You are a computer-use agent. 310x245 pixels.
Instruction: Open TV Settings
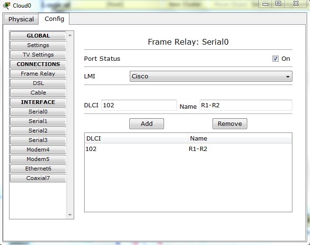tap(38, 55)
